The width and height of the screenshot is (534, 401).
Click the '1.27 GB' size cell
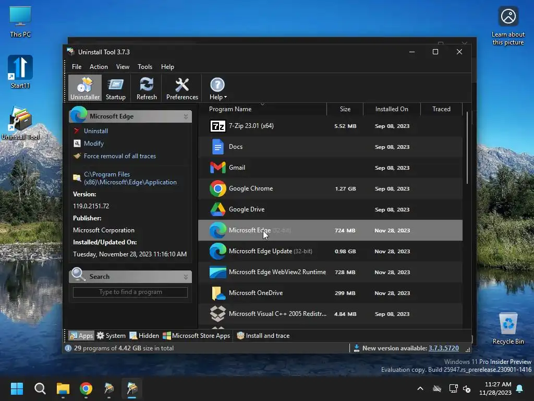[x=345, y=188]
